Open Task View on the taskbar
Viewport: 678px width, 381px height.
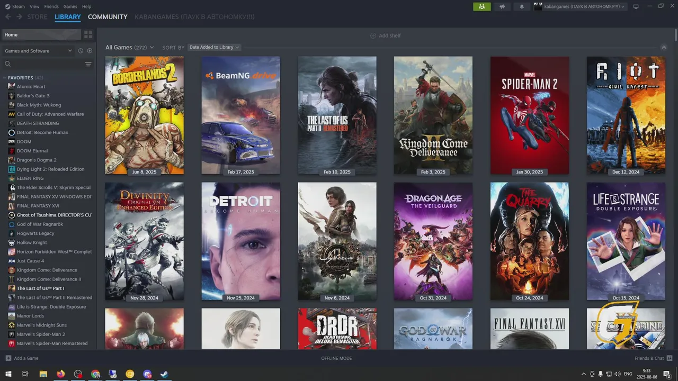[x=25, y=374]
